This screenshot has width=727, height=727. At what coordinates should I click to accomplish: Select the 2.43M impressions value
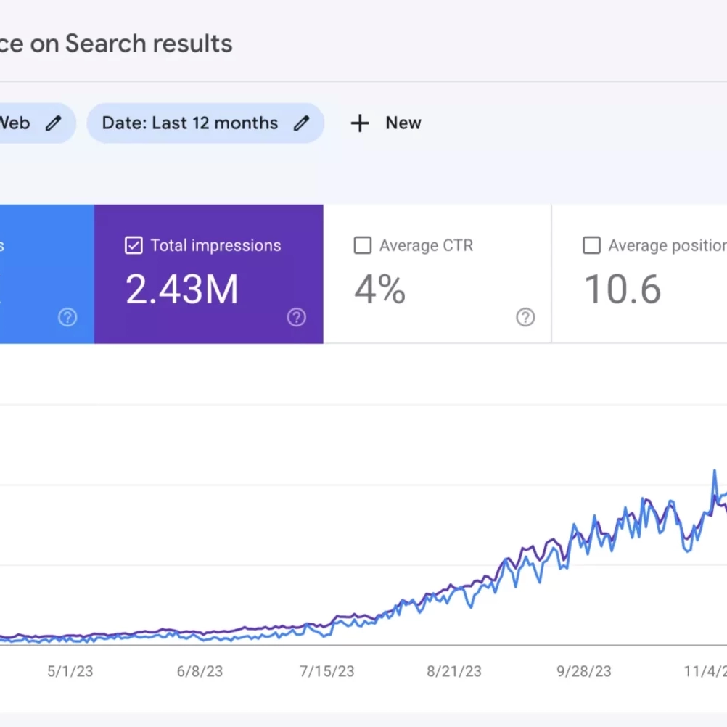pyautogui.click(x=181, y=289)
